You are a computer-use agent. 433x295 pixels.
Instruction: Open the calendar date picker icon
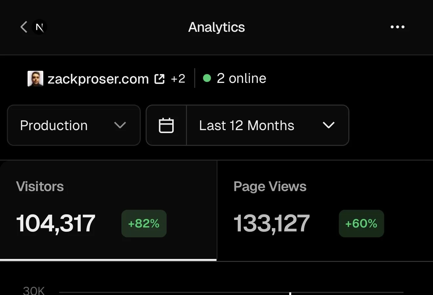point(167,125)
